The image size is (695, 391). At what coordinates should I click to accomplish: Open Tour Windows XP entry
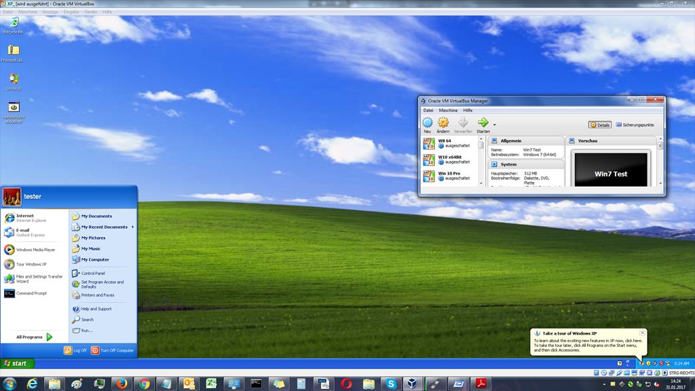pos(35,264)
